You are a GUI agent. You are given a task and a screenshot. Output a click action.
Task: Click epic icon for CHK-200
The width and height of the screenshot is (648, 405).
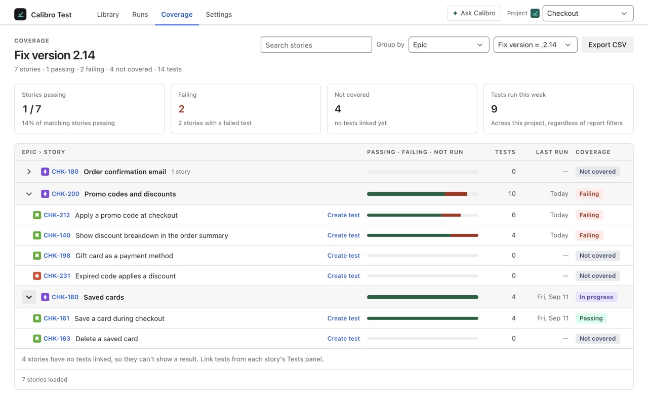click(45, 194)
